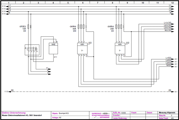Click column number 12 in top ruler
The width and height of the screenshot is (179, 120).
click(x=172, y=3)
